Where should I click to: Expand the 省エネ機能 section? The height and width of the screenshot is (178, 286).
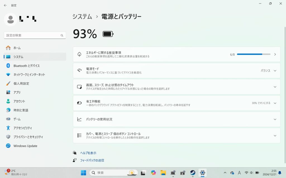pos(275,103)
